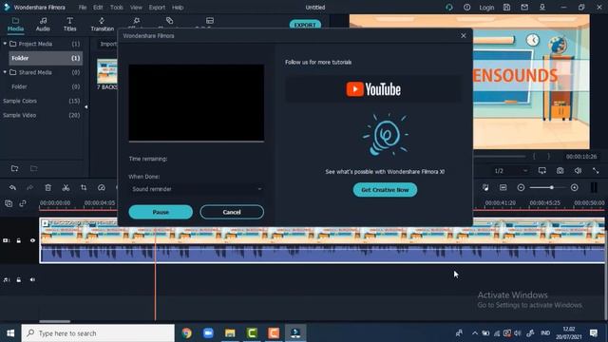608x342 pixels.
Task: Select the Folder item under Project Media
Action: [46, 58]
